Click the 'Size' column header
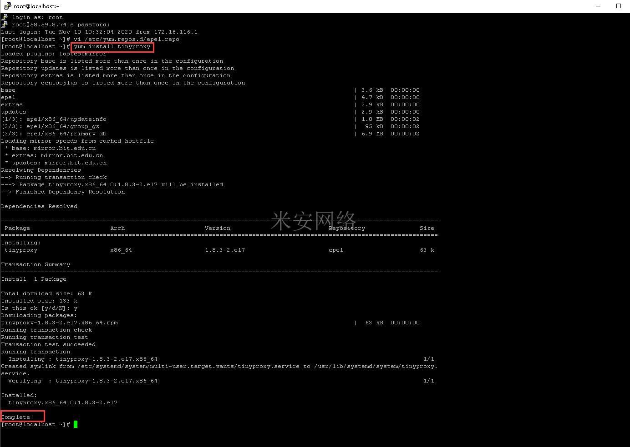Viewport: 630px width, 447px height. [x=427, y=228]
